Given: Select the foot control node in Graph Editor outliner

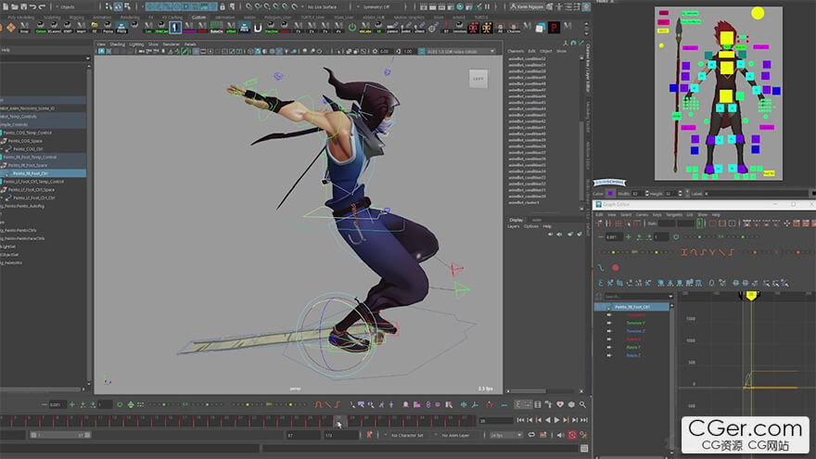Looking at the screenshot, I should 632,307.
